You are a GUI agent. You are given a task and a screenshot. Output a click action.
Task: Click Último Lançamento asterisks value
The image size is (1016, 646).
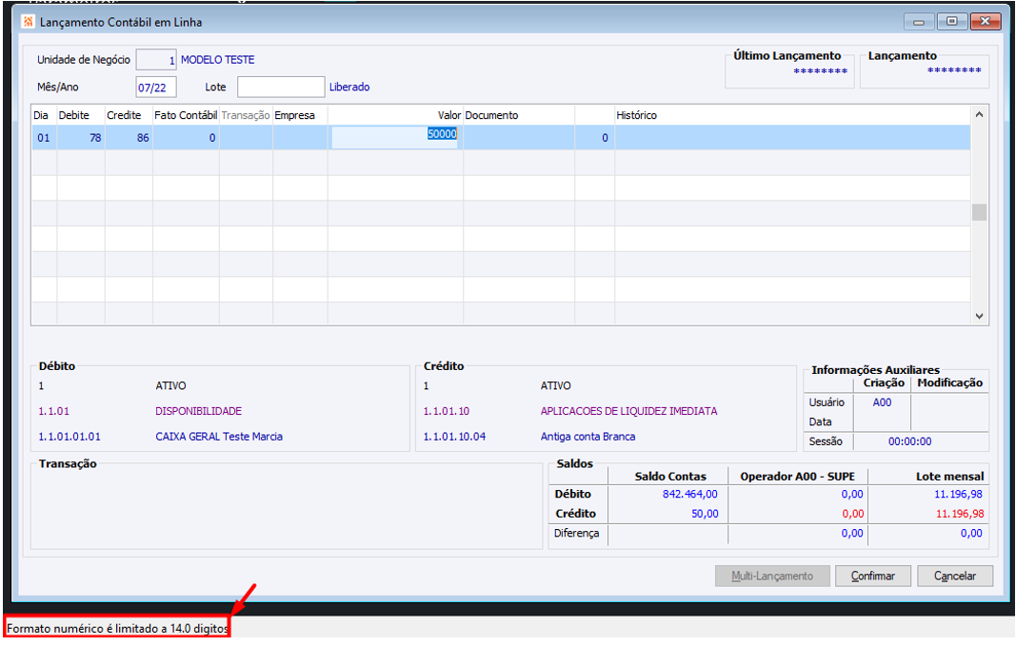click(x=820, y=71)
